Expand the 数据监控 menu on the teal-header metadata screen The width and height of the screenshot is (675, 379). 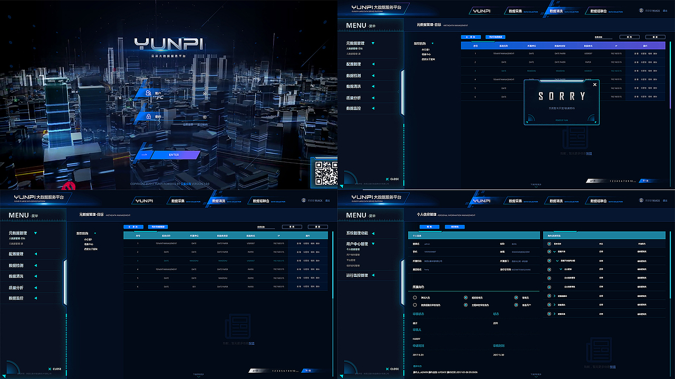[35, 298]
